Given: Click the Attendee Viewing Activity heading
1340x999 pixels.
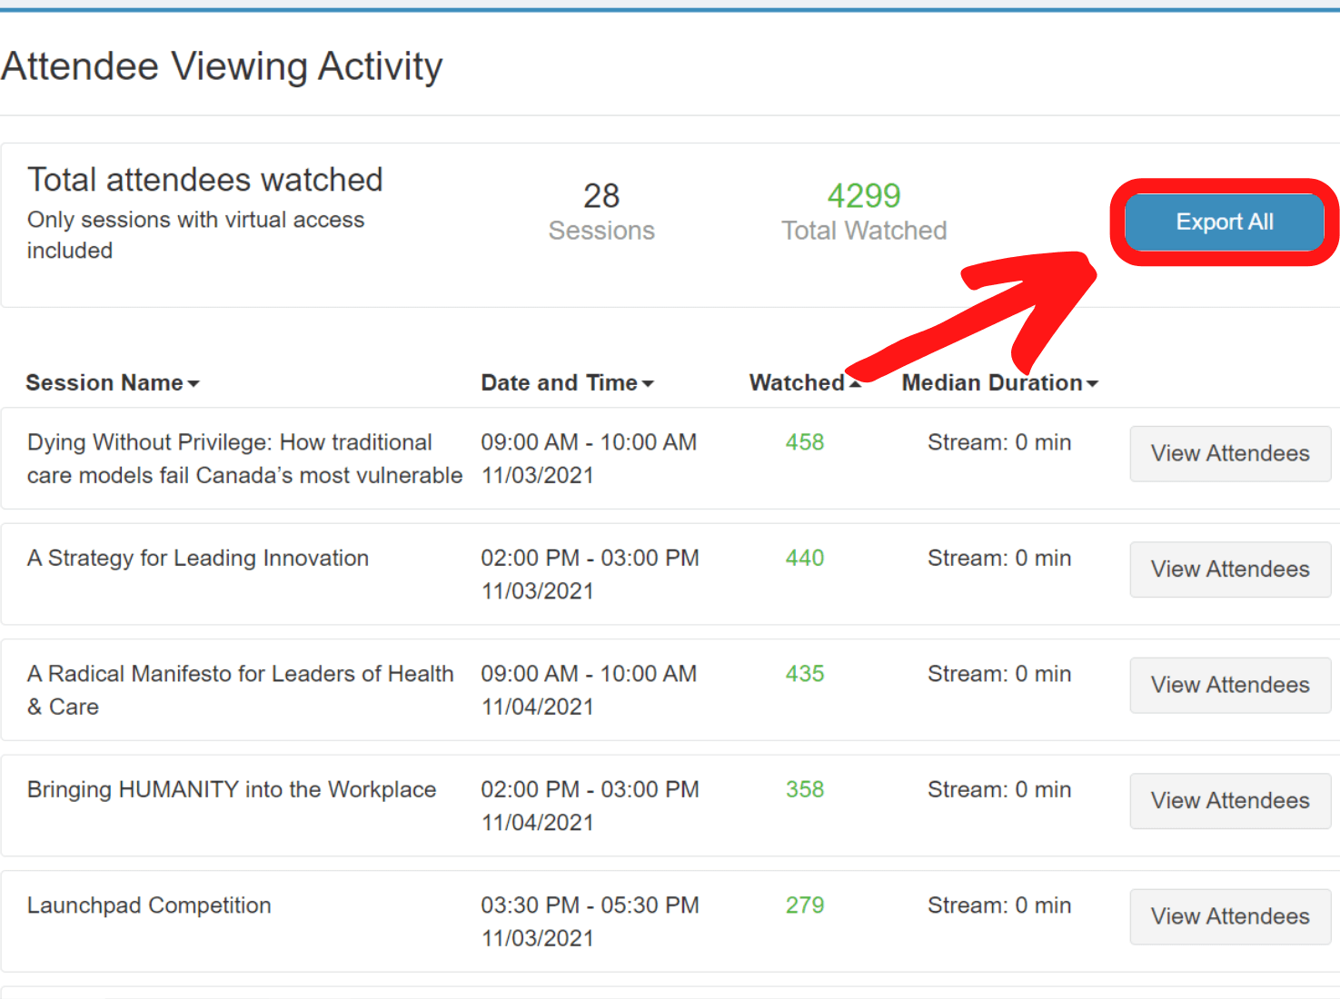Looking at the screenshot, I should pyautogui.click(x=222, y=66).
